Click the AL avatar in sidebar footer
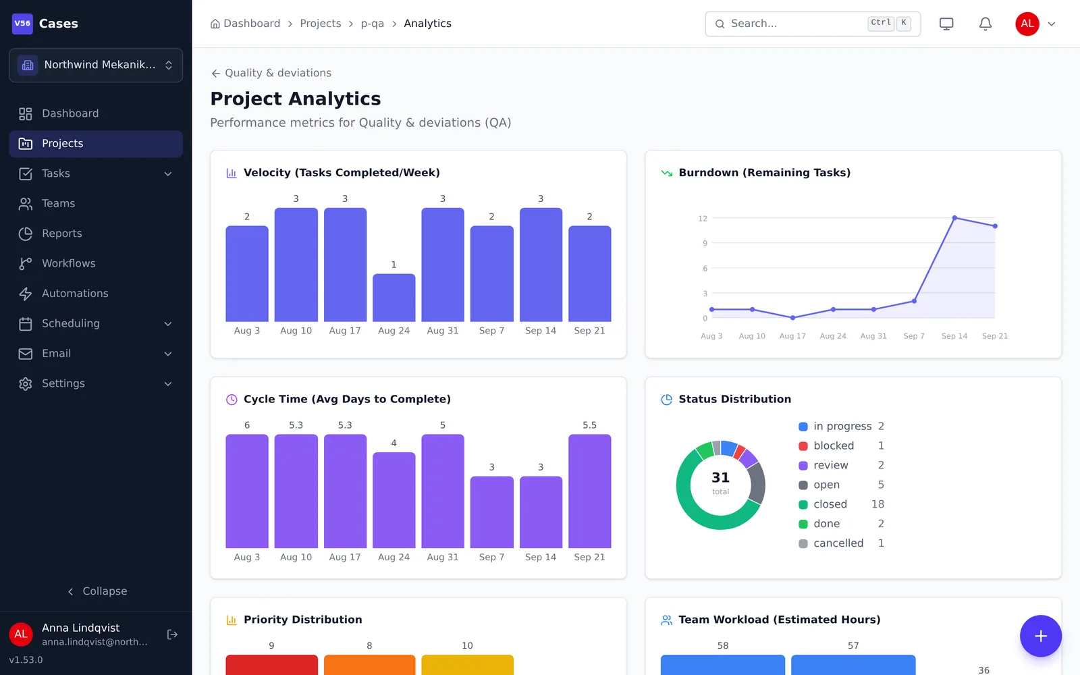 [21, 634]
